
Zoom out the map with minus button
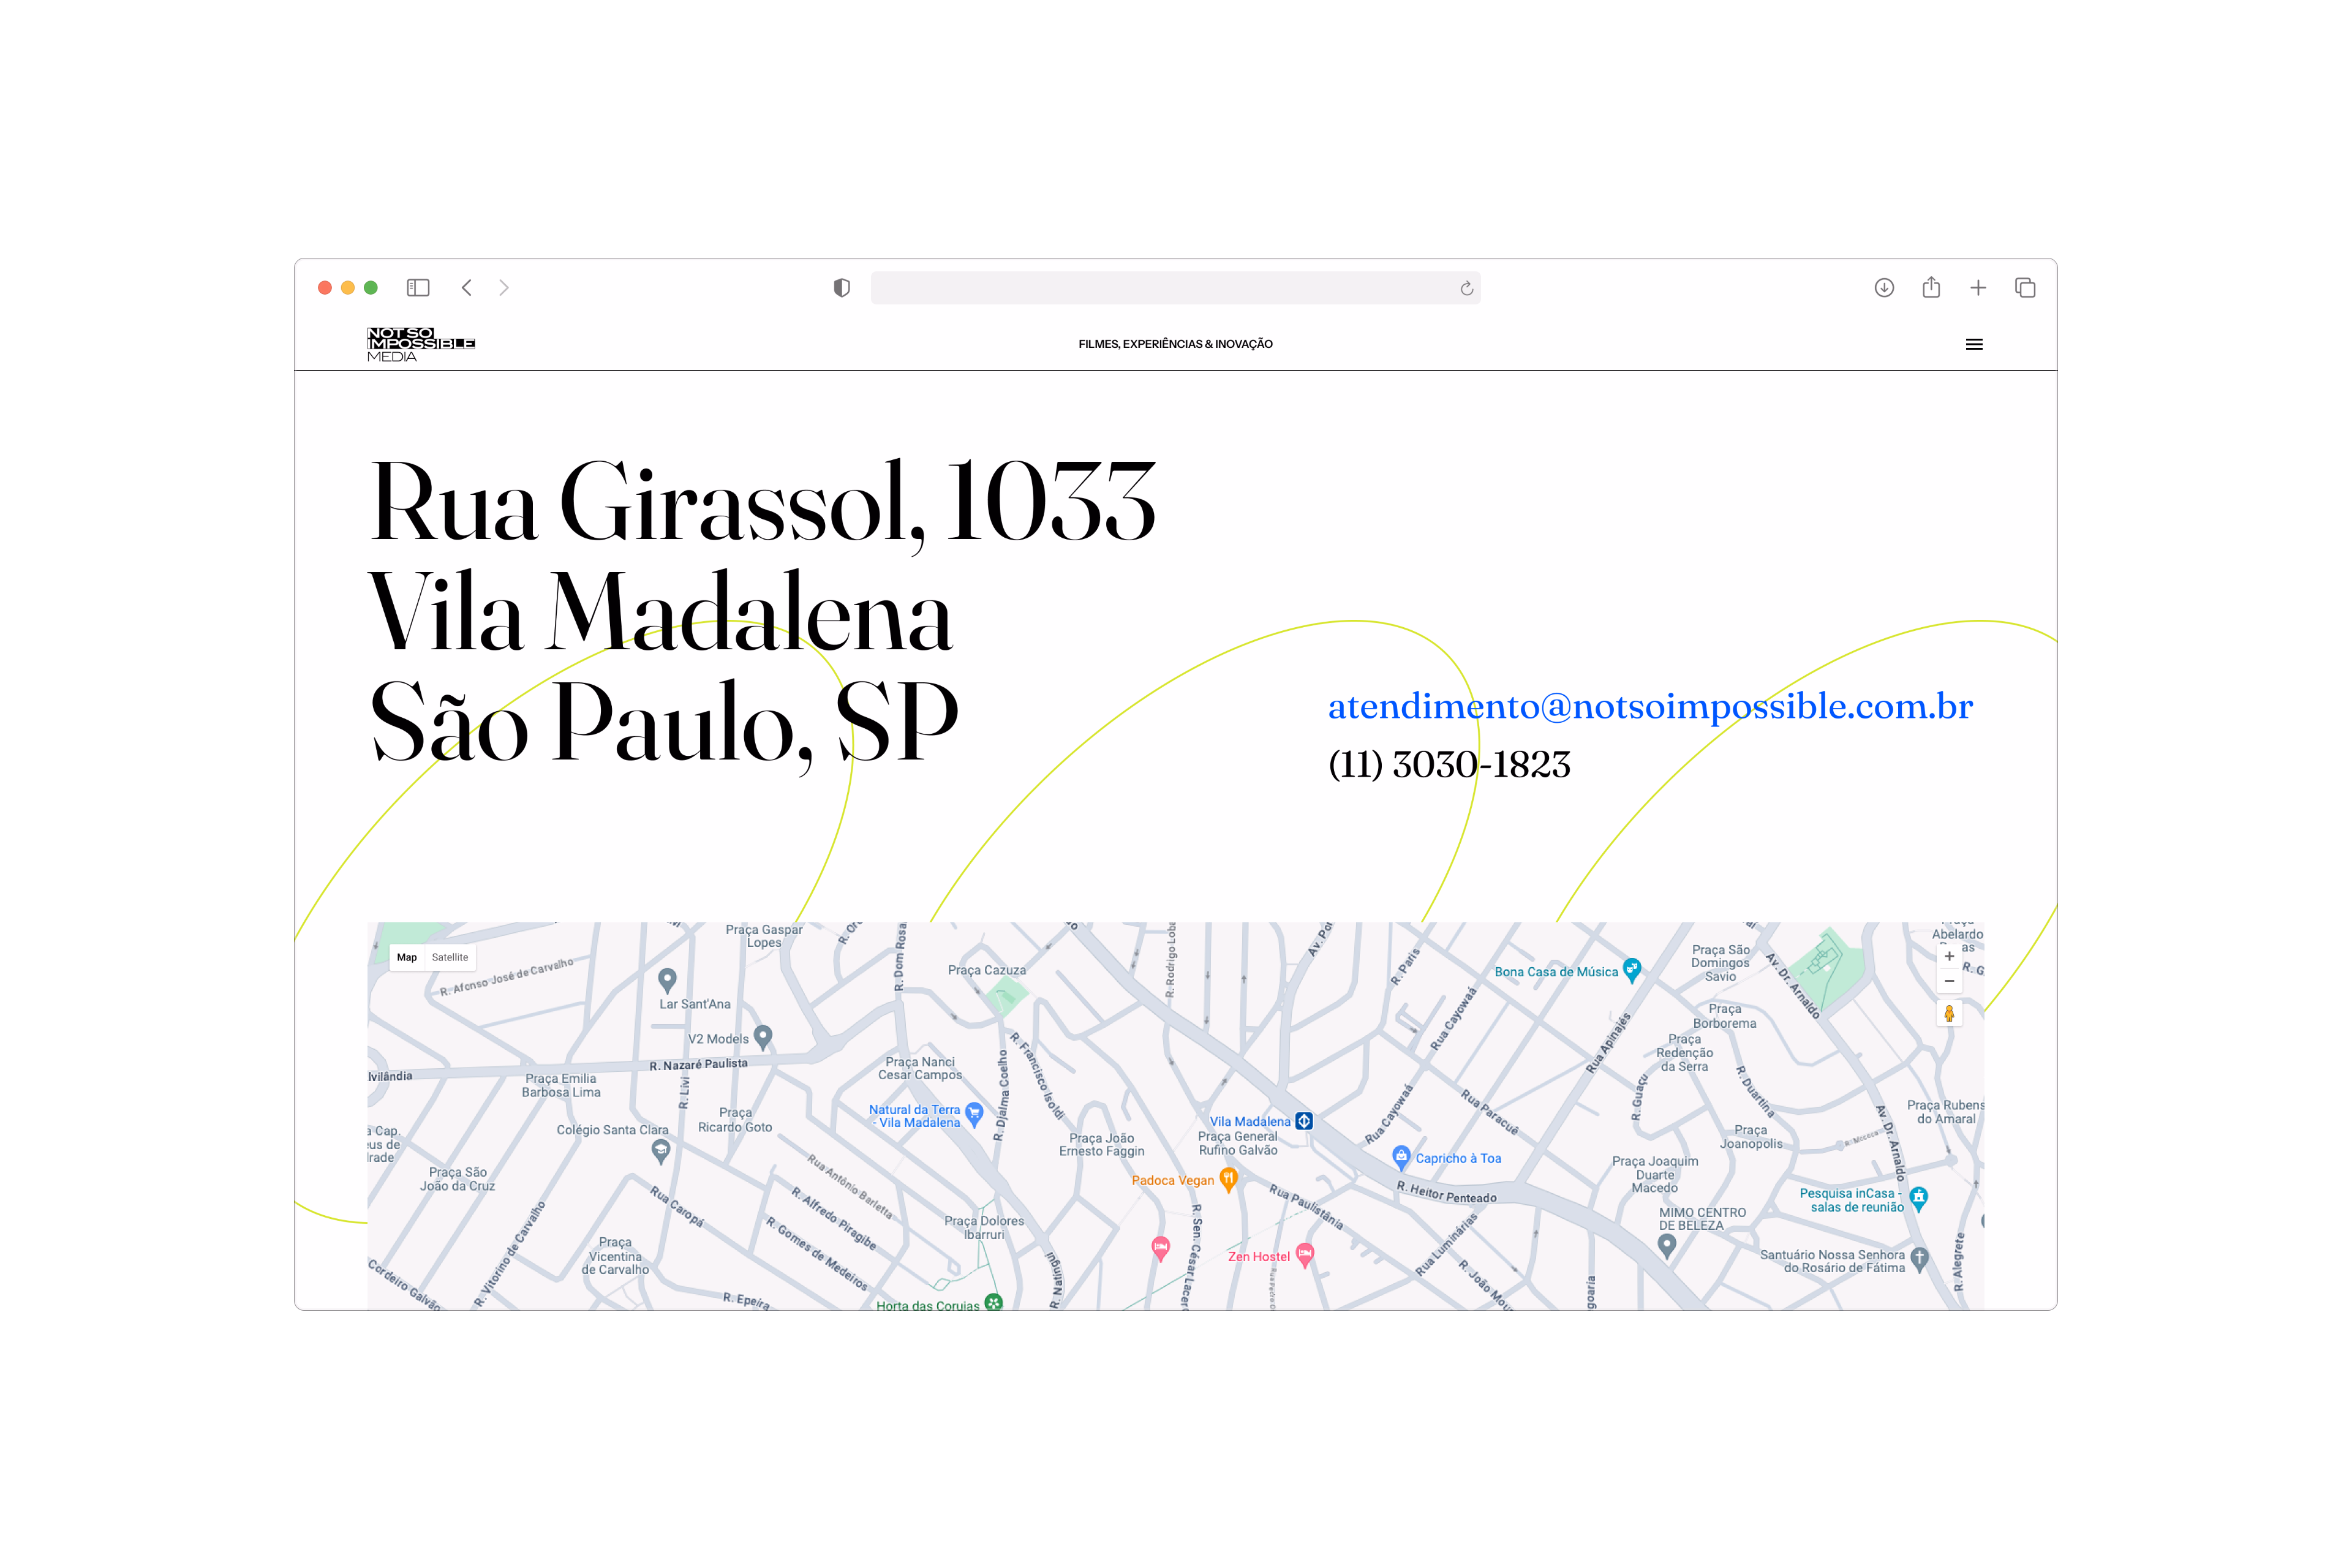tap(1949, 981)
